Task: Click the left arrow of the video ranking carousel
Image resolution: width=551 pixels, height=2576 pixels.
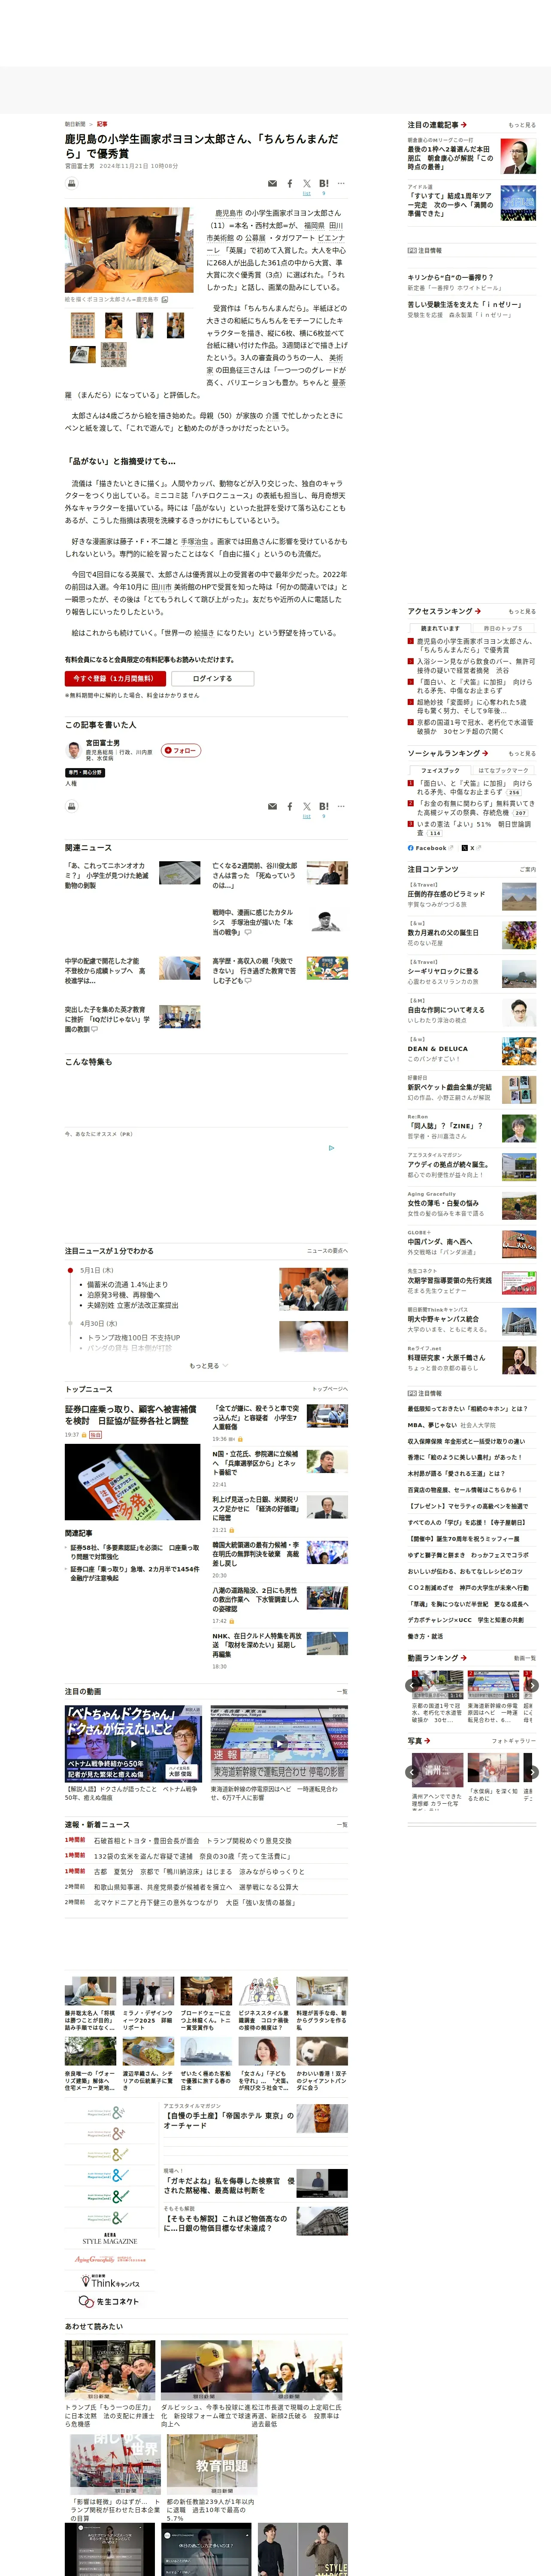Action: (x=411, y=1686)
